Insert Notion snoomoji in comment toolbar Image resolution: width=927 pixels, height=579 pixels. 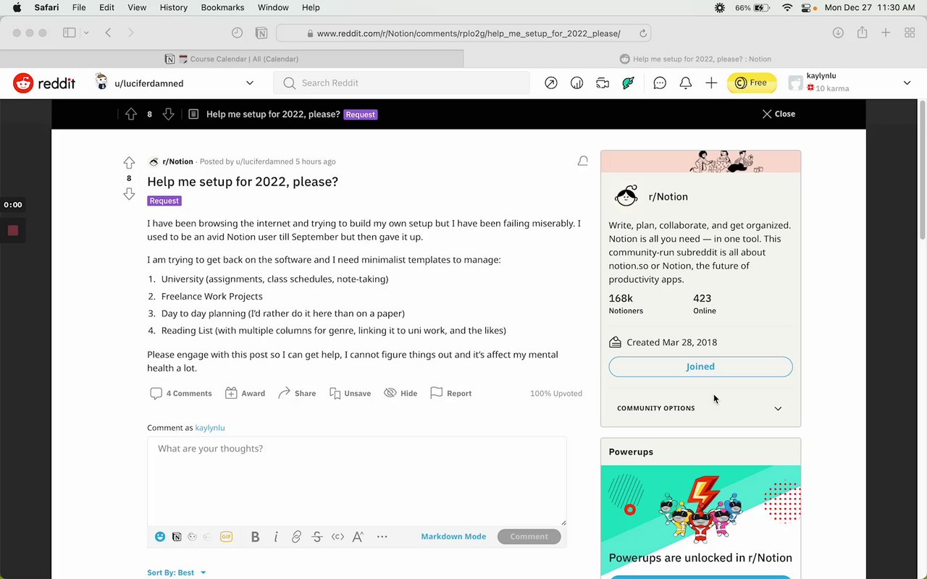tap(177, 537)
